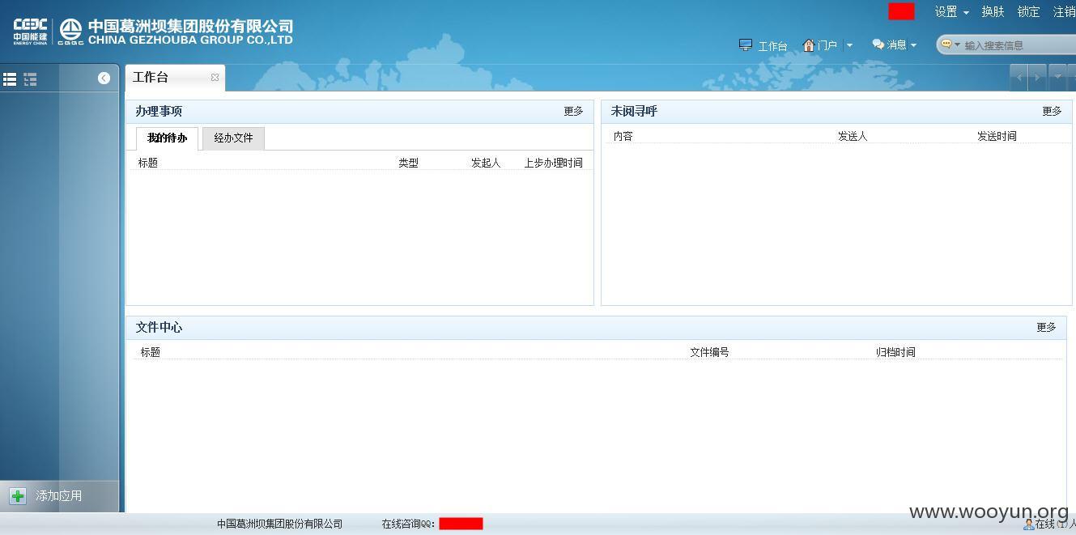Click 中国葛洲坝集团股份有限公司 in the status bar

(x=279, y=524)
